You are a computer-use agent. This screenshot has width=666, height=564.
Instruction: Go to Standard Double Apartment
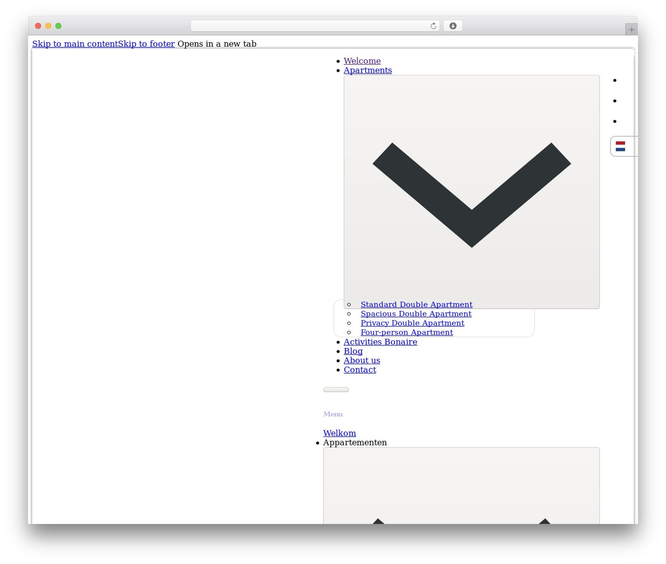point(416,304)
